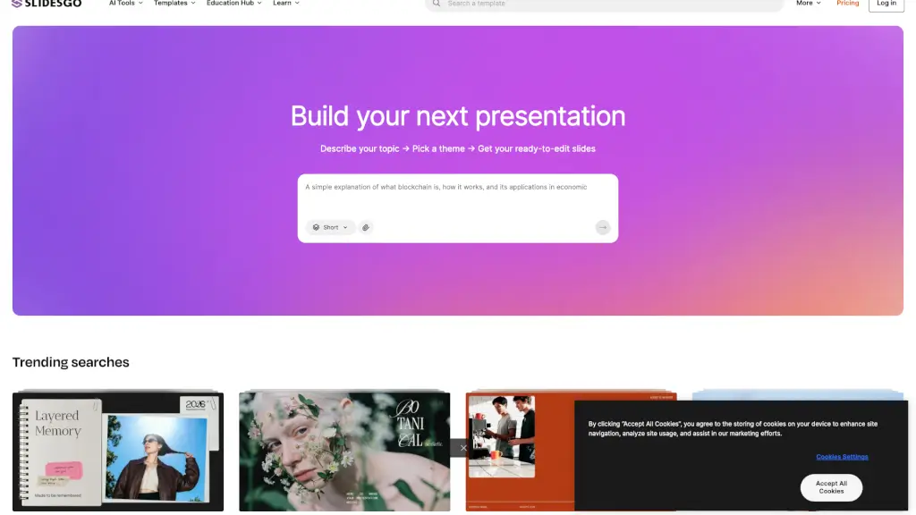Viewport: 916px width, 515px height.
Task: Click the search magnifier icon
Action: (x=436, y=4)
